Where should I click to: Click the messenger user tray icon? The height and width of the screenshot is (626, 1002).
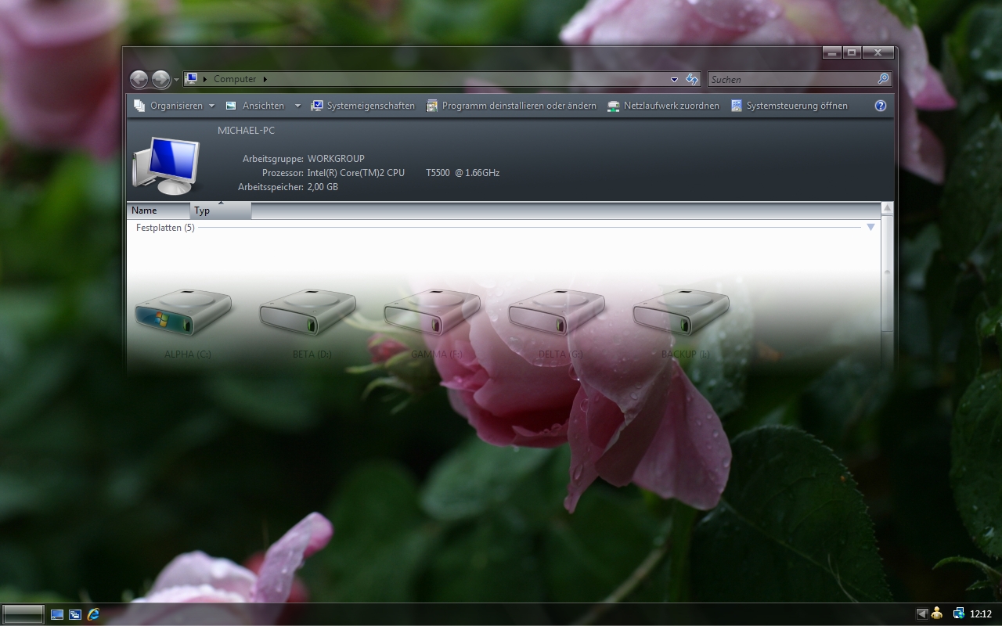(x=937, y=613)
